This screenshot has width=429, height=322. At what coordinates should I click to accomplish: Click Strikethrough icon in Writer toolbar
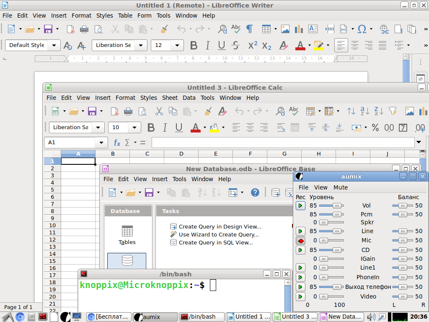[235, 45]
